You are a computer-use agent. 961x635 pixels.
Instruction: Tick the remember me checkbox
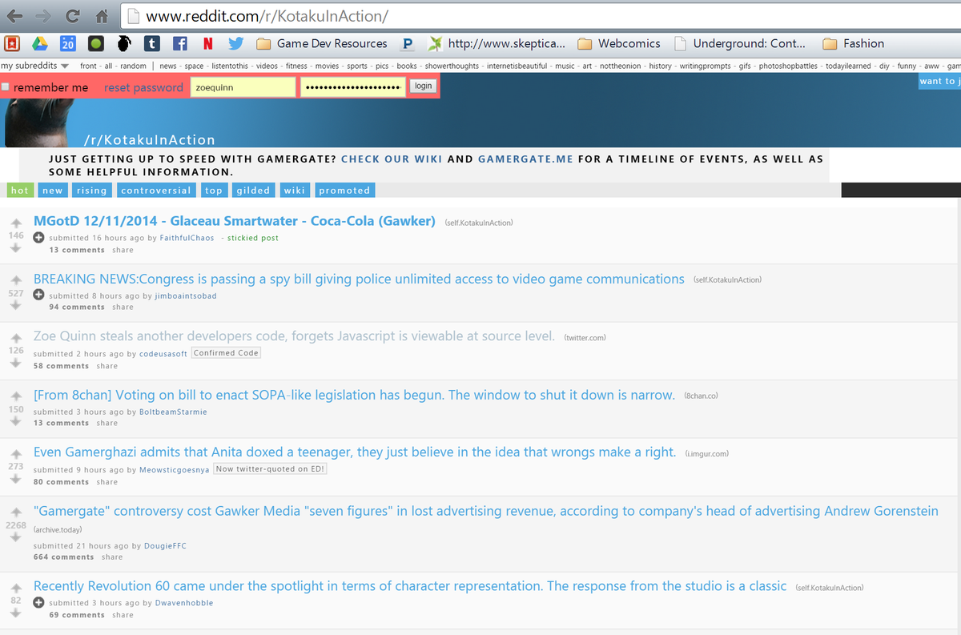tap(6, 87)
